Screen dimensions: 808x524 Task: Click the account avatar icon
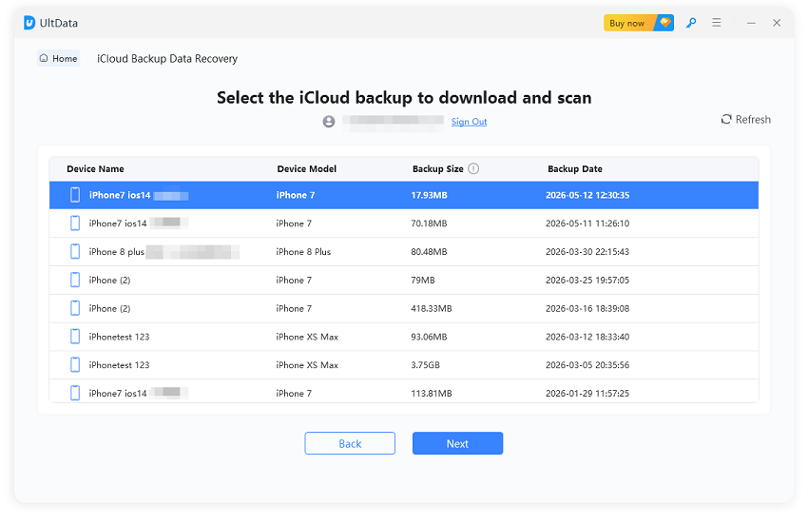(x=329, y=121)
